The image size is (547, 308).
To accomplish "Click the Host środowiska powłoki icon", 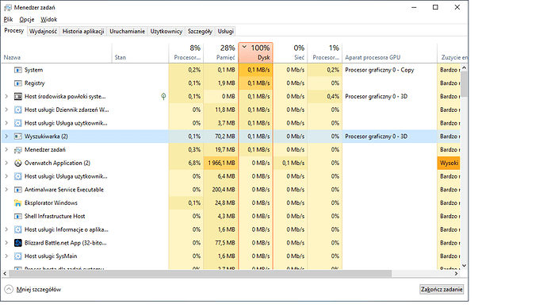I will tap(17, 97).
